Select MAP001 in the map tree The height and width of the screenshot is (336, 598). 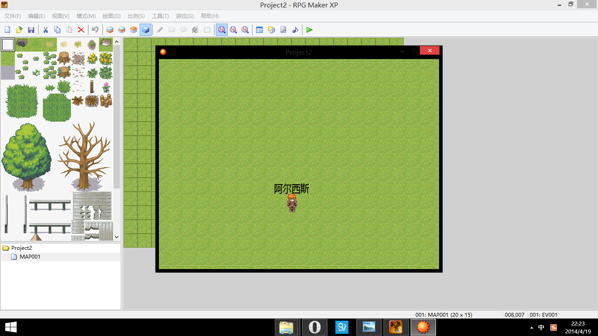click(30, 257)
